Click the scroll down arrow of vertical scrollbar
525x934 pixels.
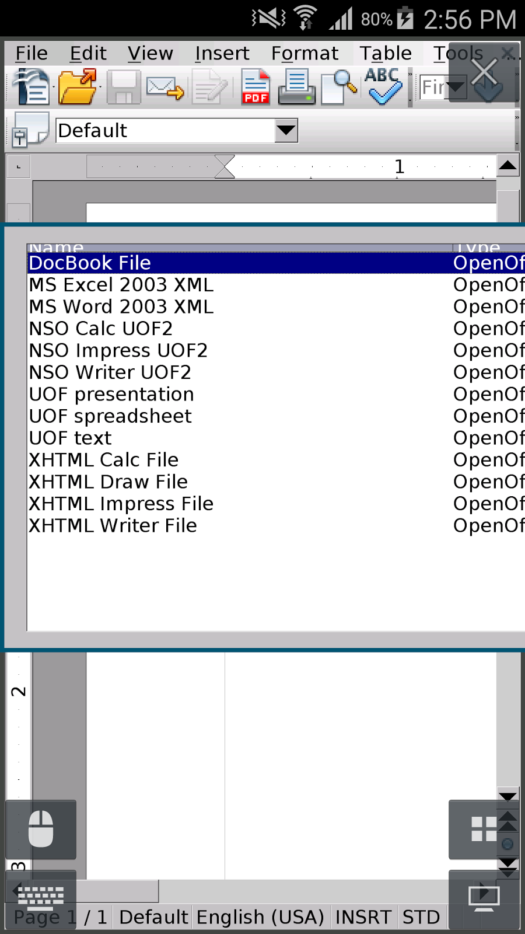pyautogui.click(x=508, y=796)
